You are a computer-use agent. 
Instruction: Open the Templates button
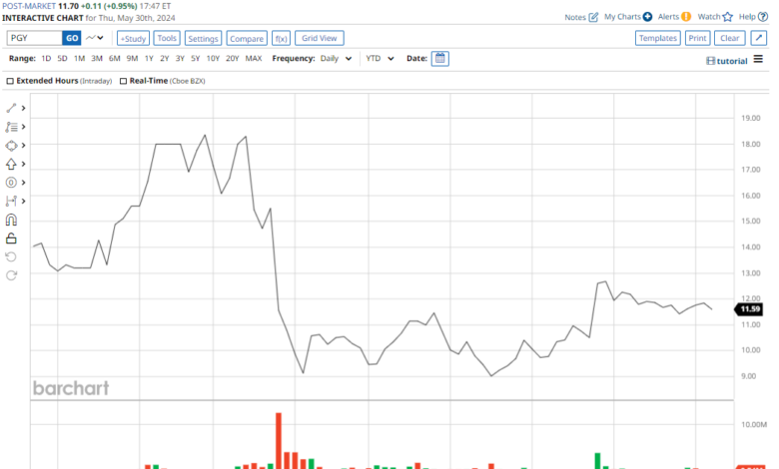point(658,38)
